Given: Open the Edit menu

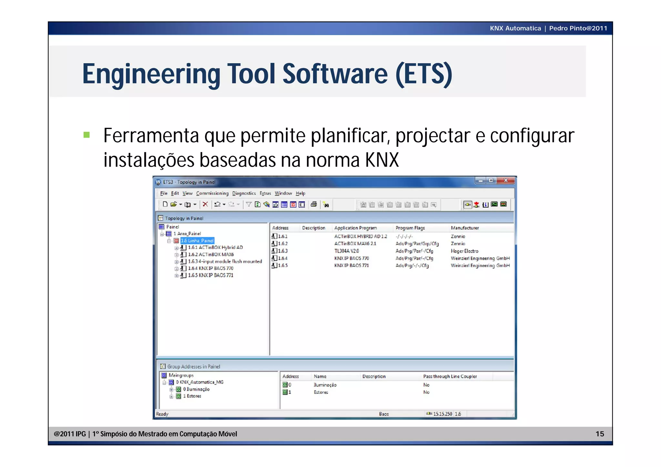Looking at the screenshot, I should pos(175,193).
